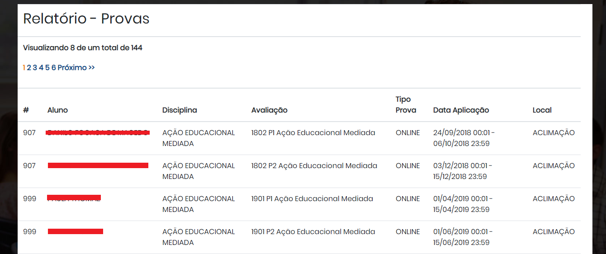This screenshot has height=254, width=606.
Task: Click the Disciplina column header
Action: tap(180, 110)
